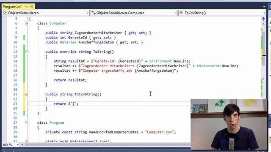Click ToCsvString() method name on line 21

(88, 94)
